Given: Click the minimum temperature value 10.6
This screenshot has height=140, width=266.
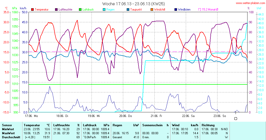Looking at the screenshot, I should click(x=47, y=129).
